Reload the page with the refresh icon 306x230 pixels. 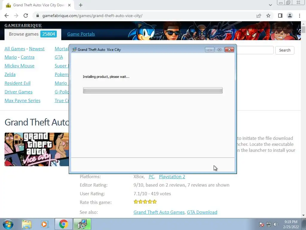[26, 16]
